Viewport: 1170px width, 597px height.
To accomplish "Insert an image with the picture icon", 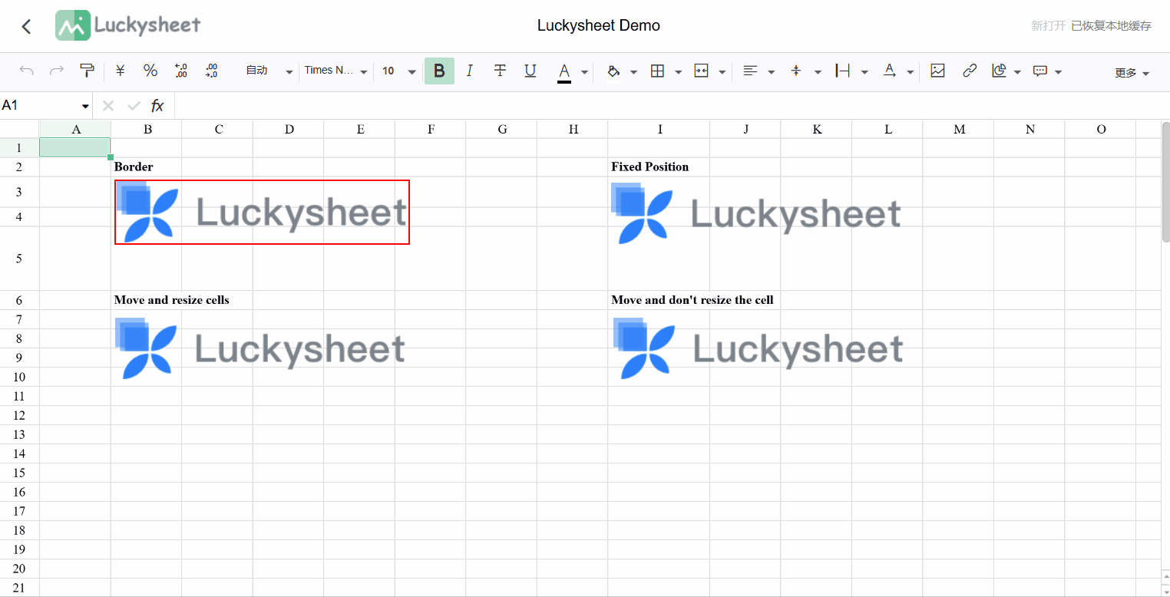I will tap(937, 71).
